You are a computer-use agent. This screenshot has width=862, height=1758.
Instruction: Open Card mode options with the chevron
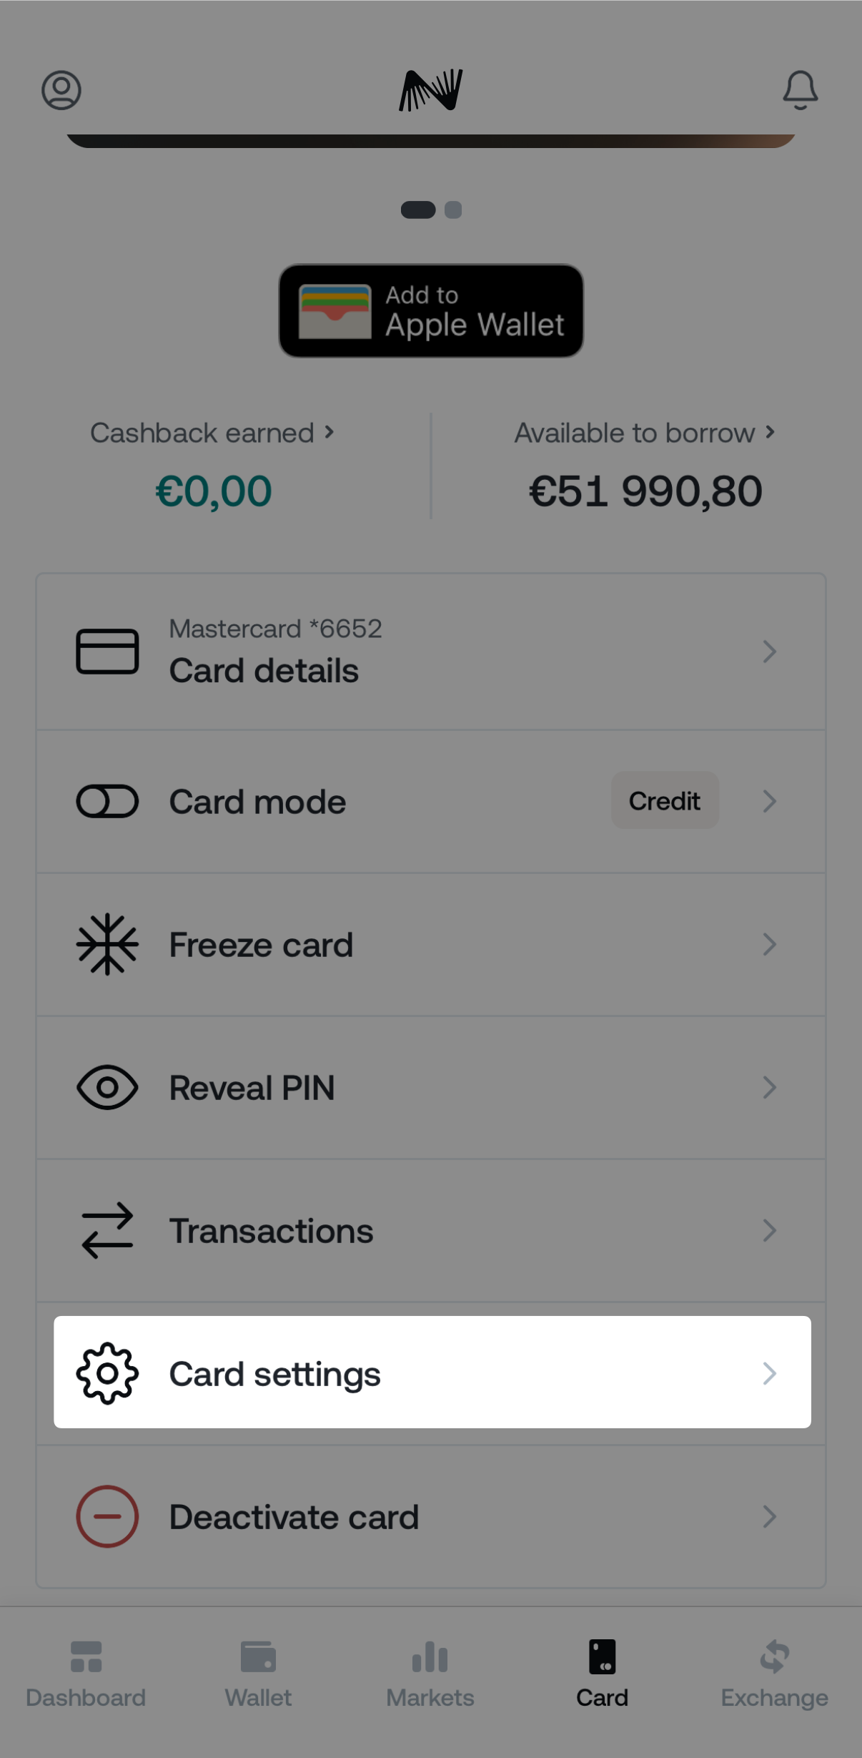coord(770,801)
